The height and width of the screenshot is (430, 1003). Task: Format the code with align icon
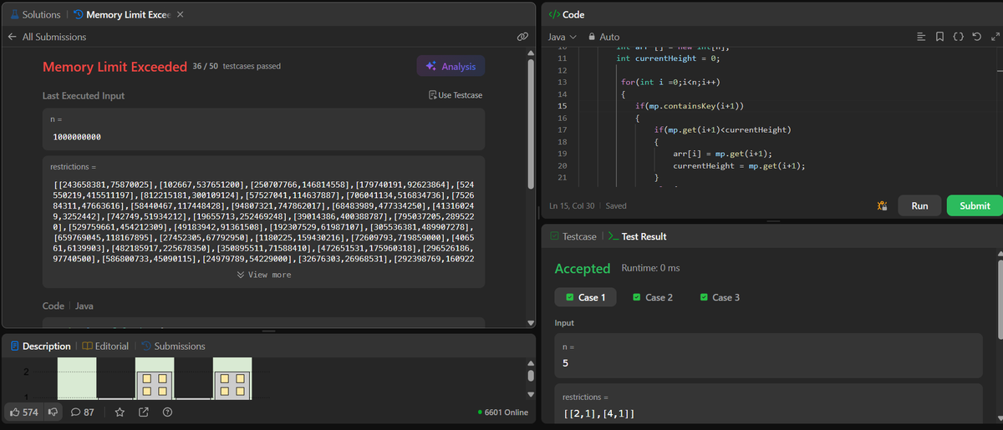pos(921,37)
